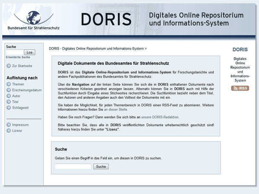Click the arrow icon beside Erscheinungsdatum
Image resolution: width=259 pixels, height=194 pixels.
point(9,90)
